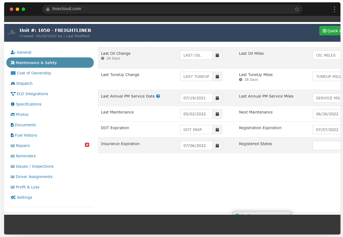Click the Next Maintenance date field

(x=328, y=114)
